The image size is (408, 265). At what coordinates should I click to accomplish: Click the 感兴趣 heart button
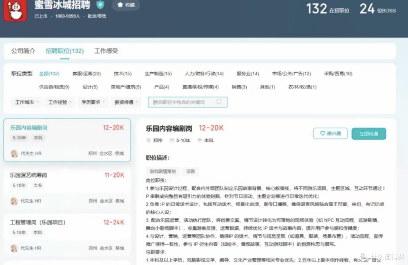point(330,134)
